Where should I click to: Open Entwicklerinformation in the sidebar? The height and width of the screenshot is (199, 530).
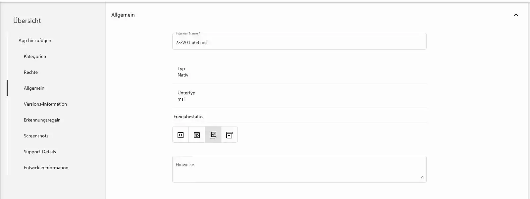pyautogui.click(x=46, y=168)
